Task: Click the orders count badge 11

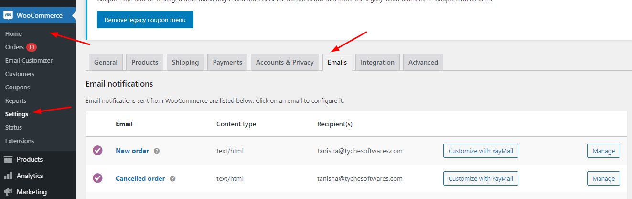Action: (32, 47)
